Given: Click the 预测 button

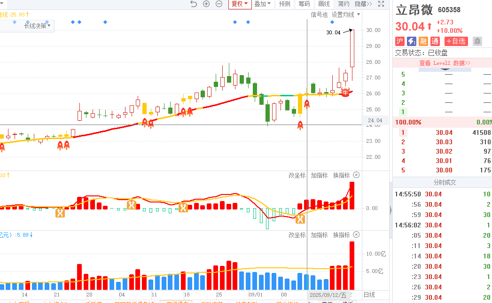Looking at the screenshot, I should coord(285,4).
